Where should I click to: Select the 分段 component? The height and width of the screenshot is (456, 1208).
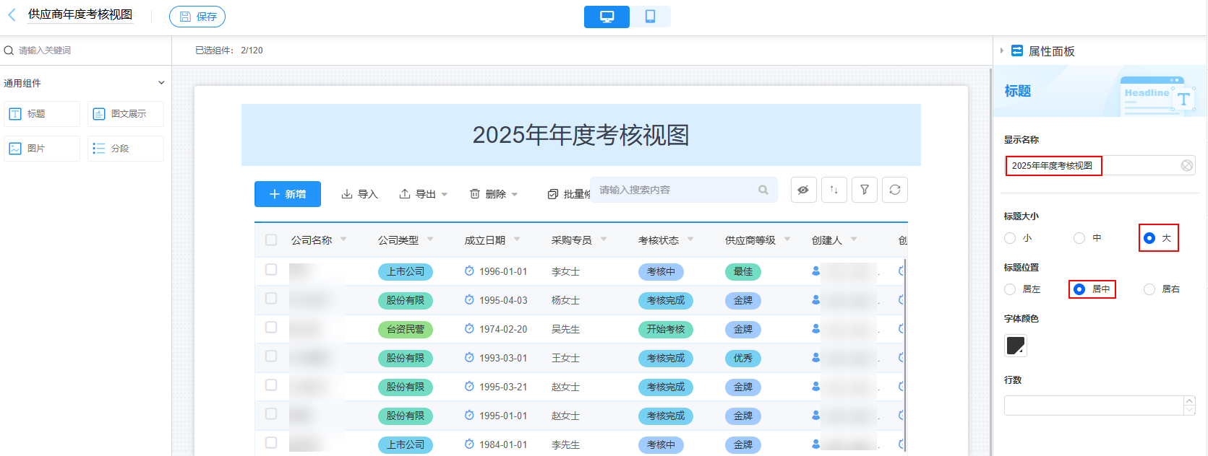tap(126, 149)
